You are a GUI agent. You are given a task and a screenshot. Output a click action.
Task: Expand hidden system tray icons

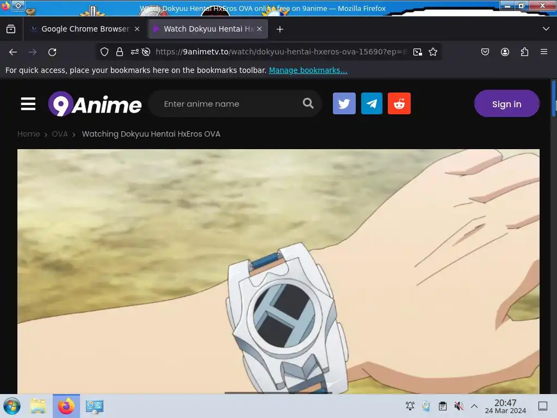[474, 406]
